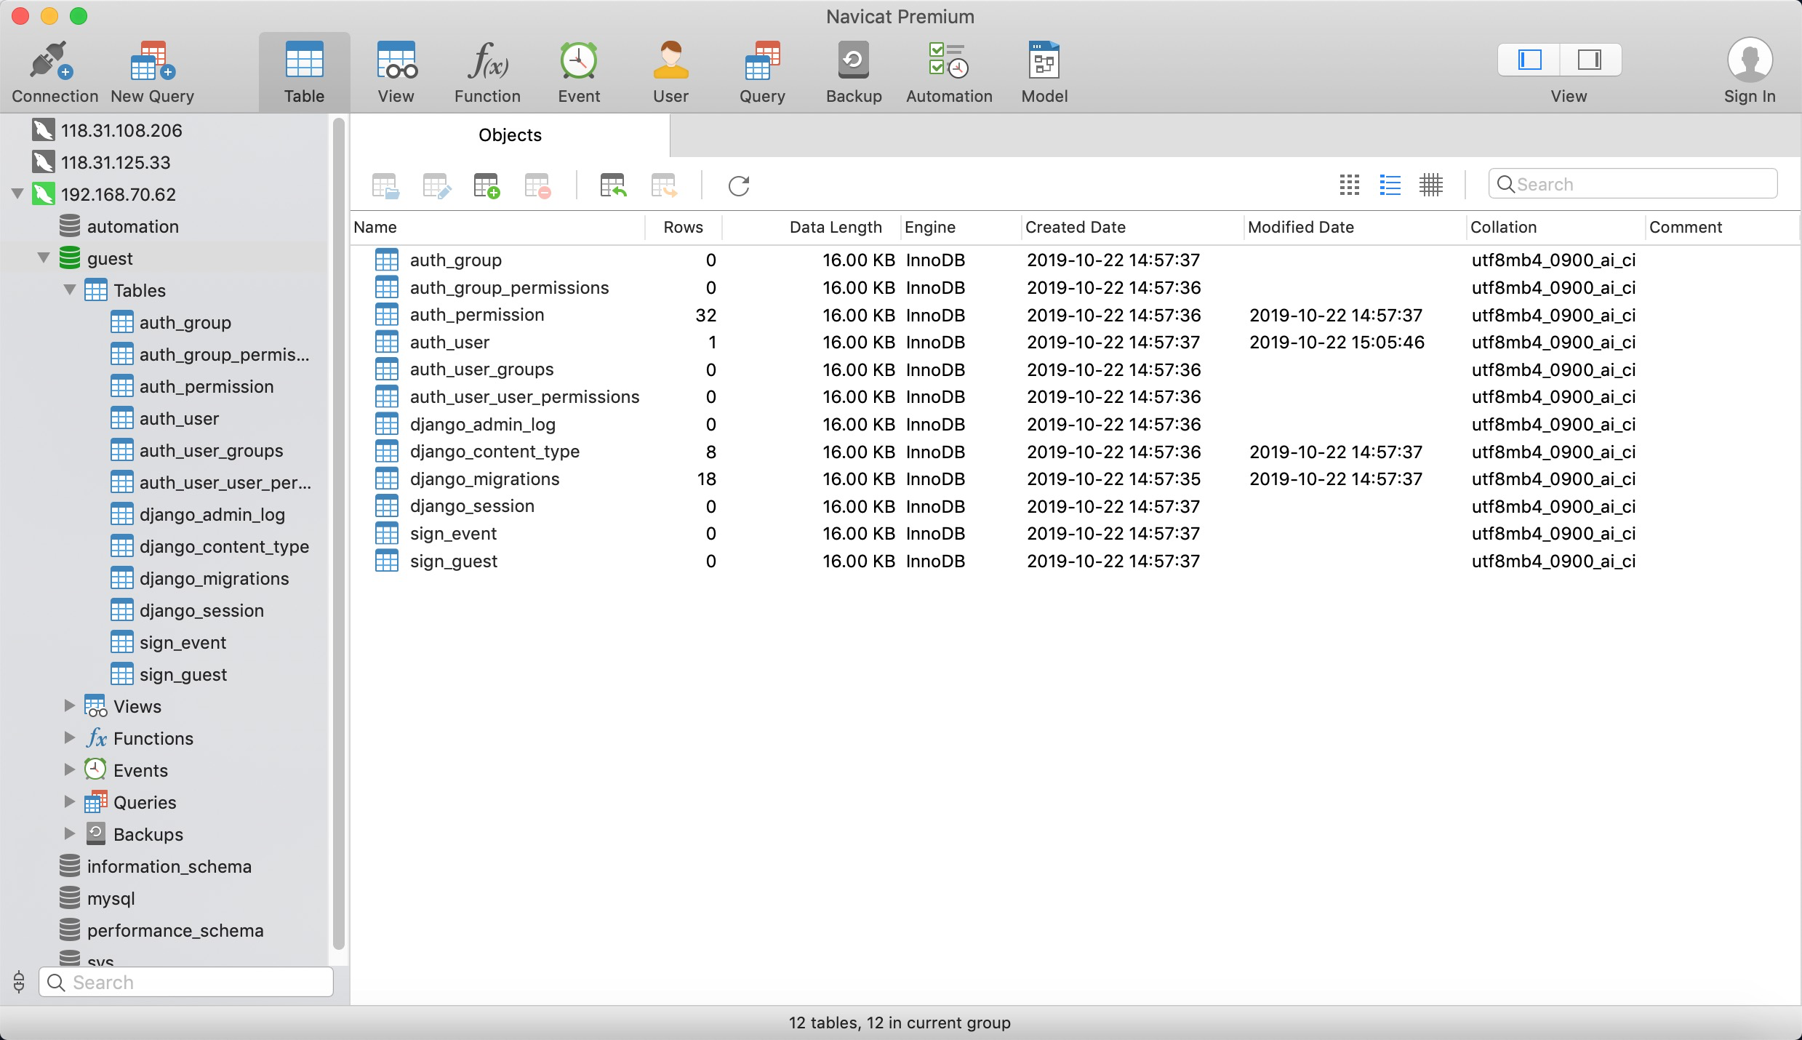Toggle the left navigation pane
The image size is (1802, 1040).
[x=1529, y=60]
